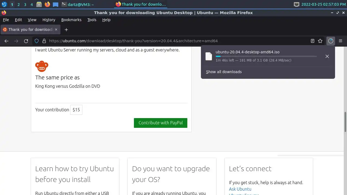Minimize the Firefox window
347x195 pixels.
(x=332, y=13)
